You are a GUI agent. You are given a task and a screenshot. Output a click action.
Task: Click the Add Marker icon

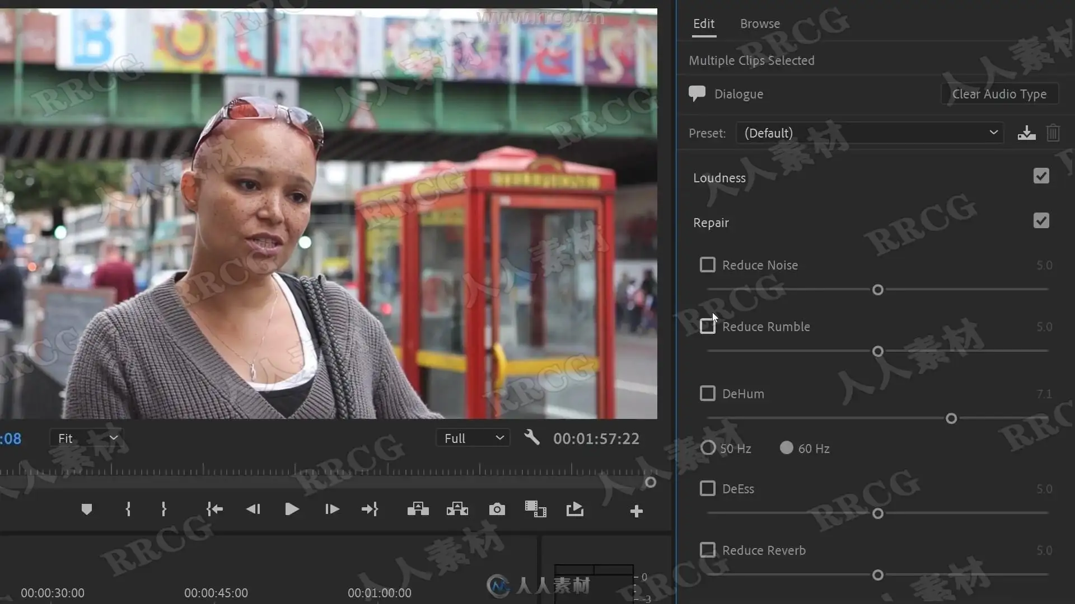86,509
